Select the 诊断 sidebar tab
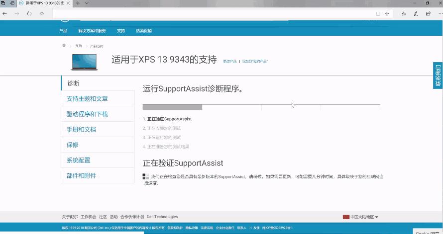 point(98,83)
